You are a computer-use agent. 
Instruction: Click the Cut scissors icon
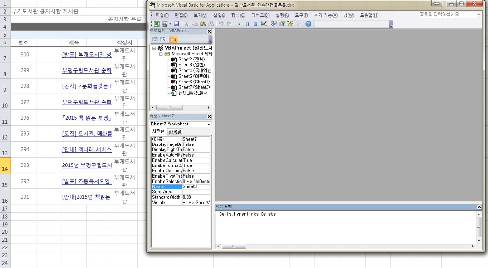click(x=186, y=24)
